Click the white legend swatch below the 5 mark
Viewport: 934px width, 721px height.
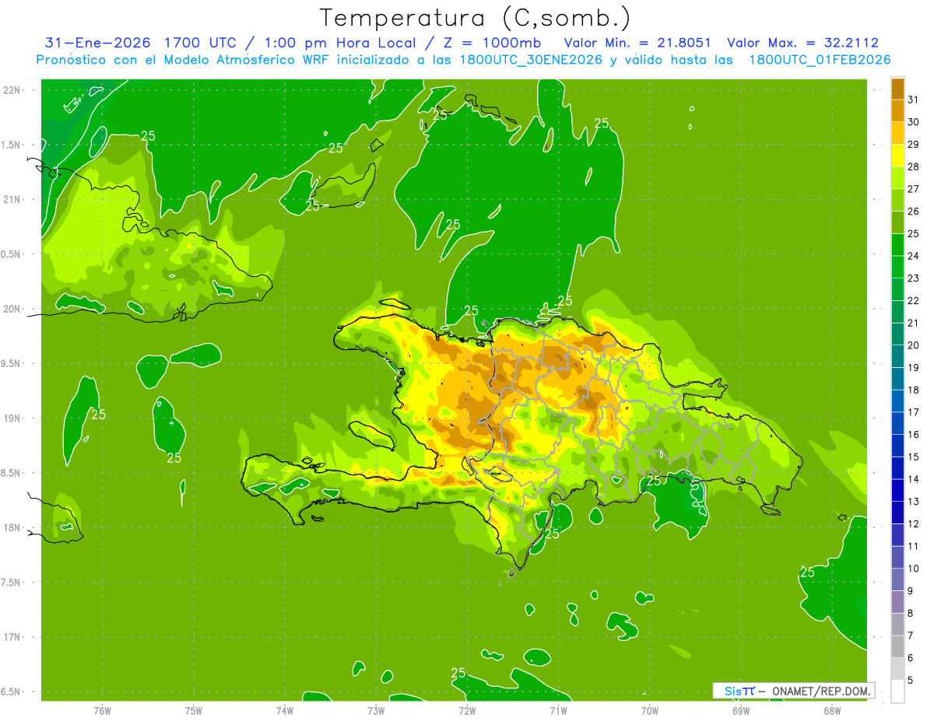(x=897, y=691)
